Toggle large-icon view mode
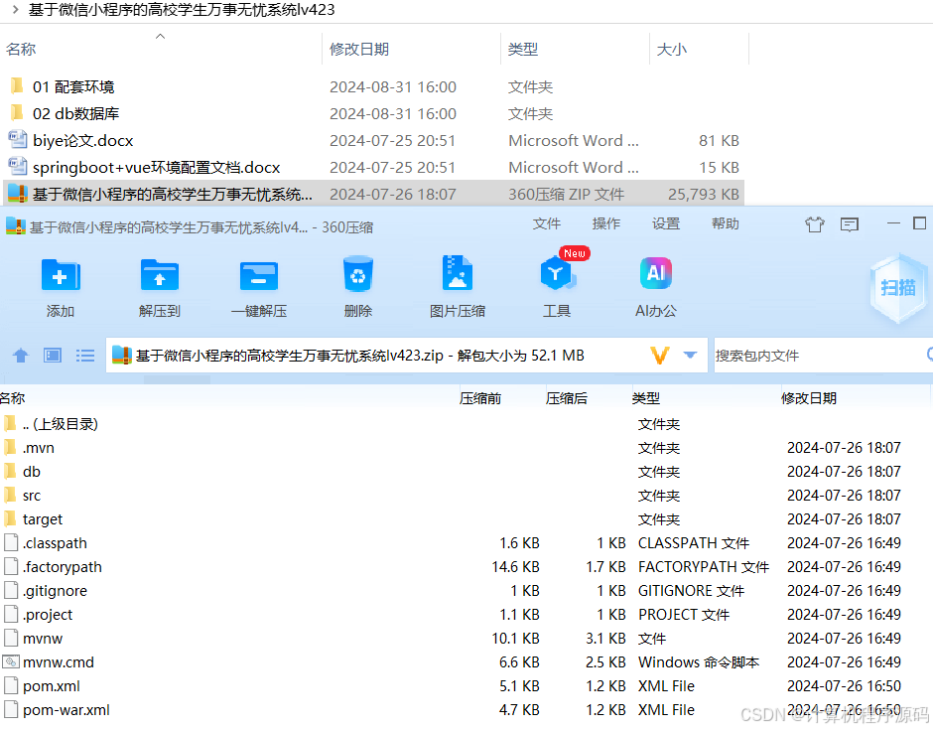 (51, 355)
